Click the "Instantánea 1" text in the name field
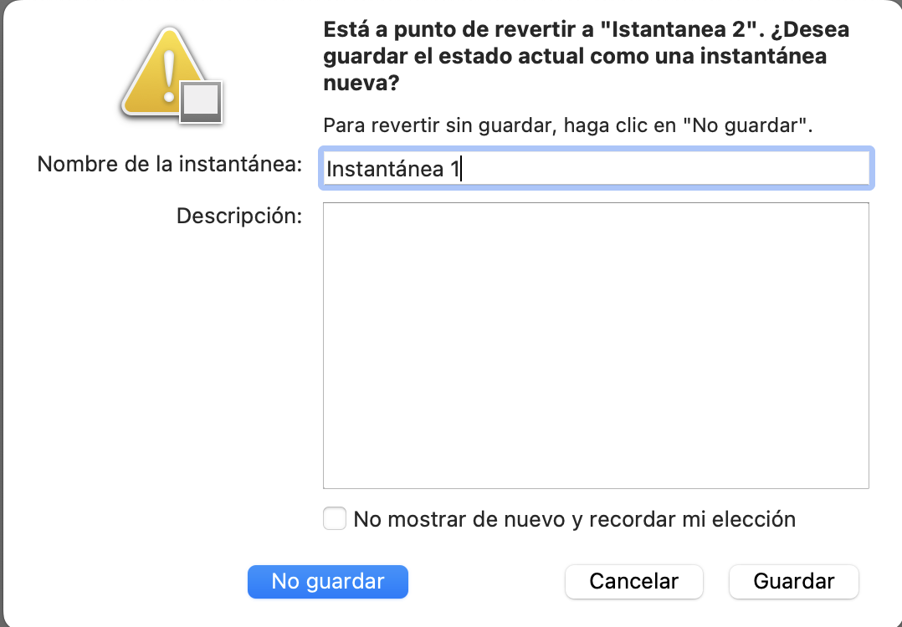902x627 pixels. [392, 169]
